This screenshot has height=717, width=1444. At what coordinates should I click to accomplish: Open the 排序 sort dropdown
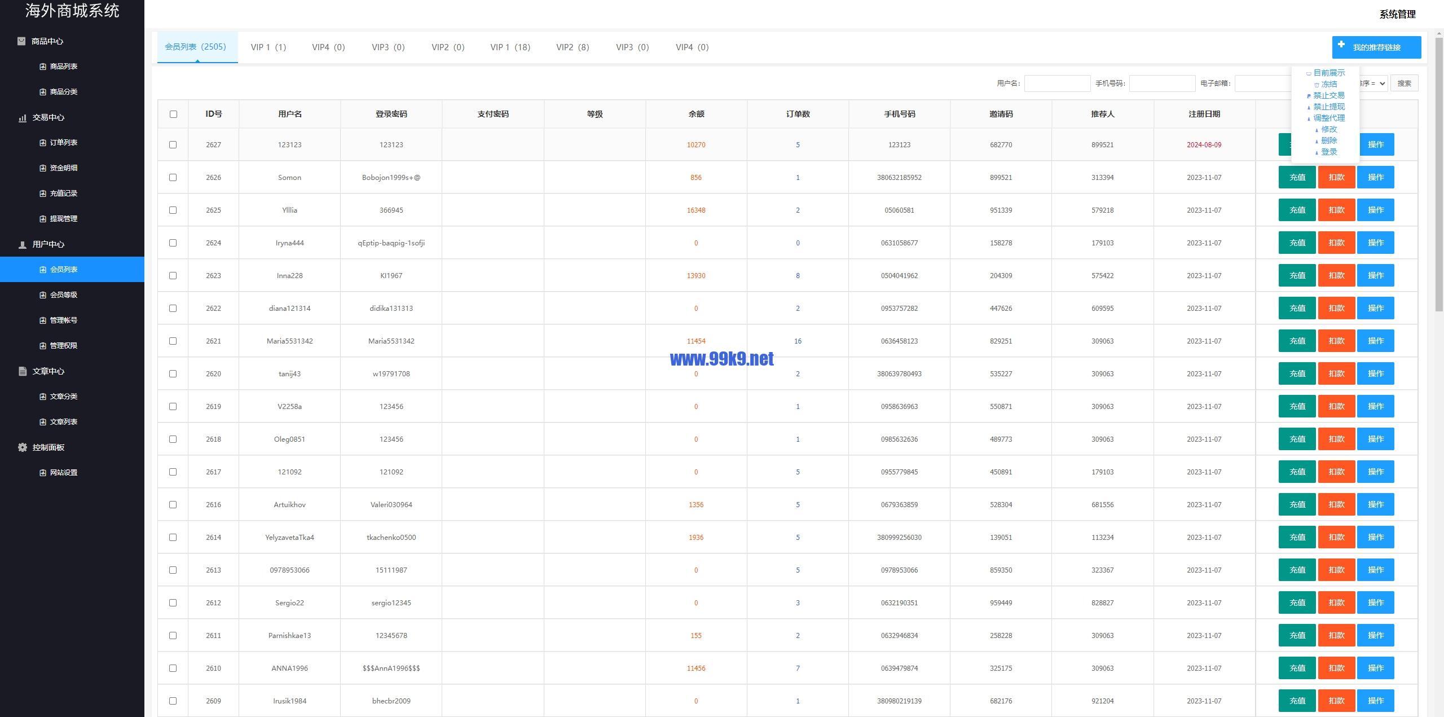tap(1373, 83)
